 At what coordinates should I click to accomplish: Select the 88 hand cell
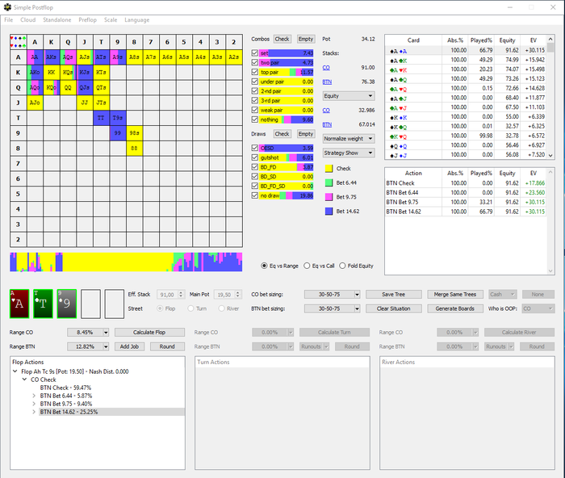pyautogui.click(x=135, y=148)
